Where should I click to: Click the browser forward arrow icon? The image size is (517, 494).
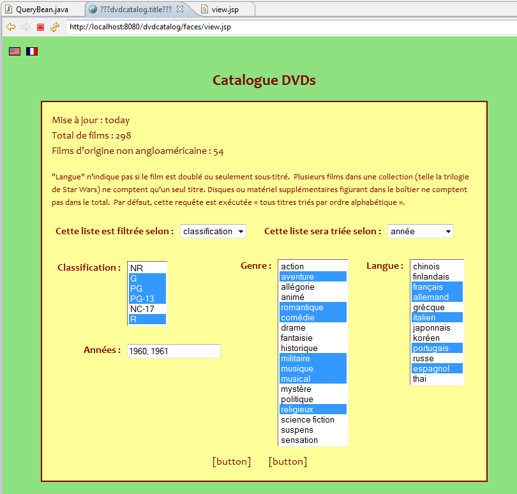(x=26, y=27)
